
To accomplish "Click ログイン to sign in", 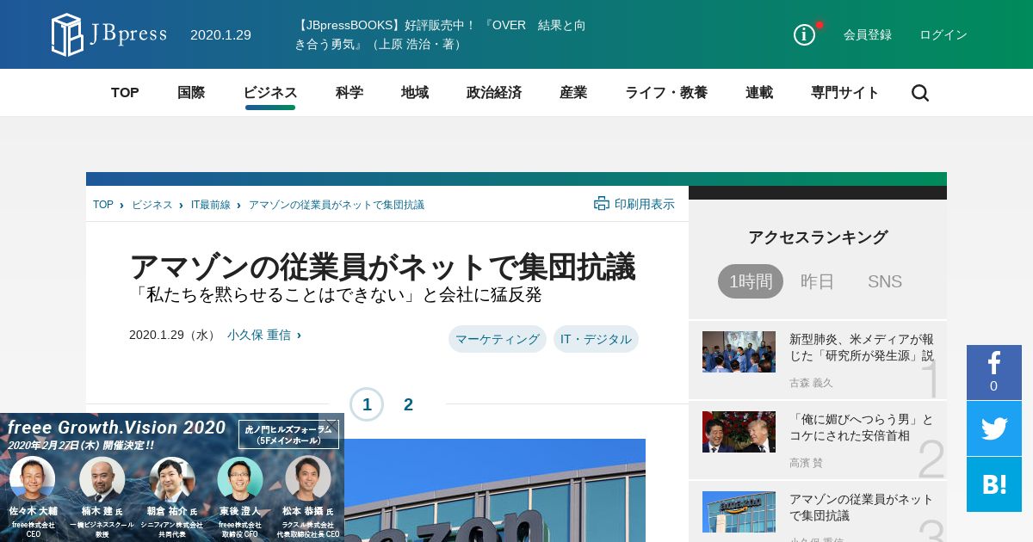I will click(x=943, y=34).
